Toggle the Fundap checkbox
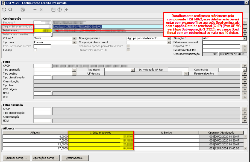250x162 pixels. coord(35,50)
